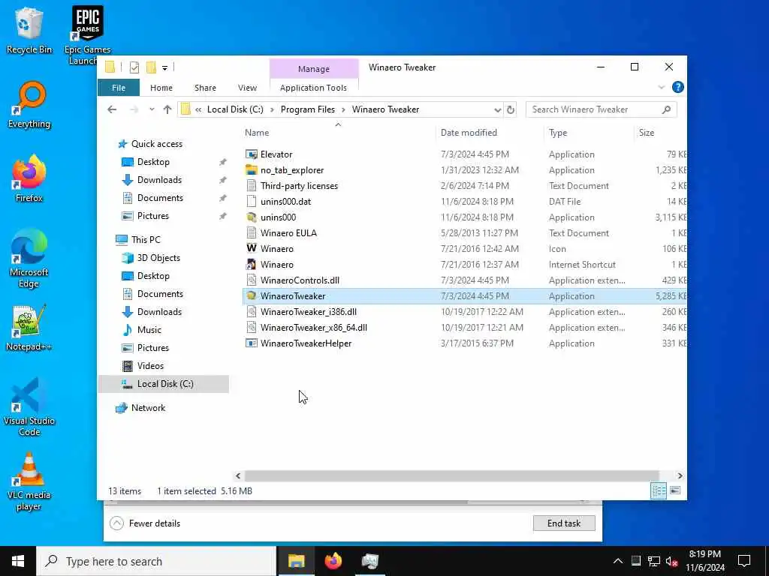The width and height of the screenshot is (769, 576).
Task: Open 3D Objects in navigation pane
Action: coord(158,258)
